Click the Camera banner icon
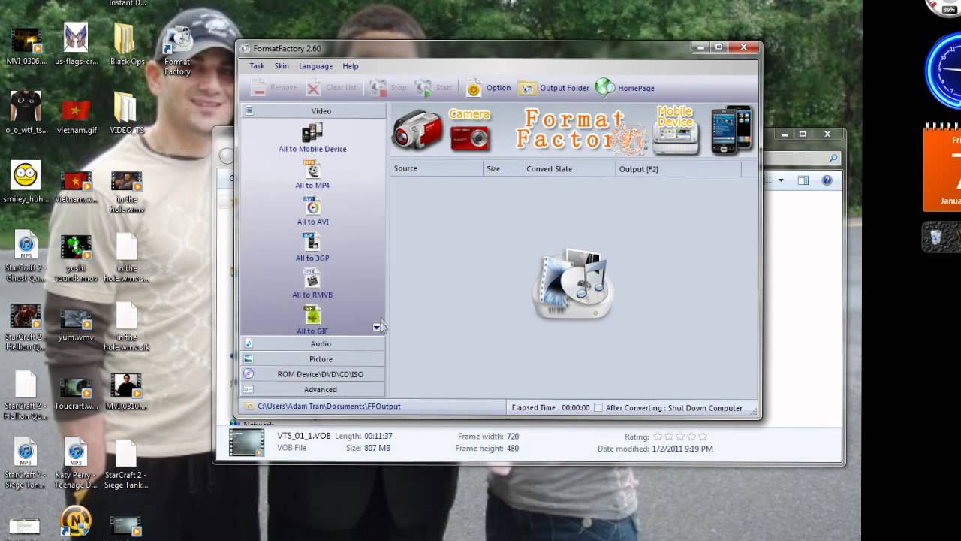Image resolution: width=961 pixels, height=541 pixels. click(469, 129)
